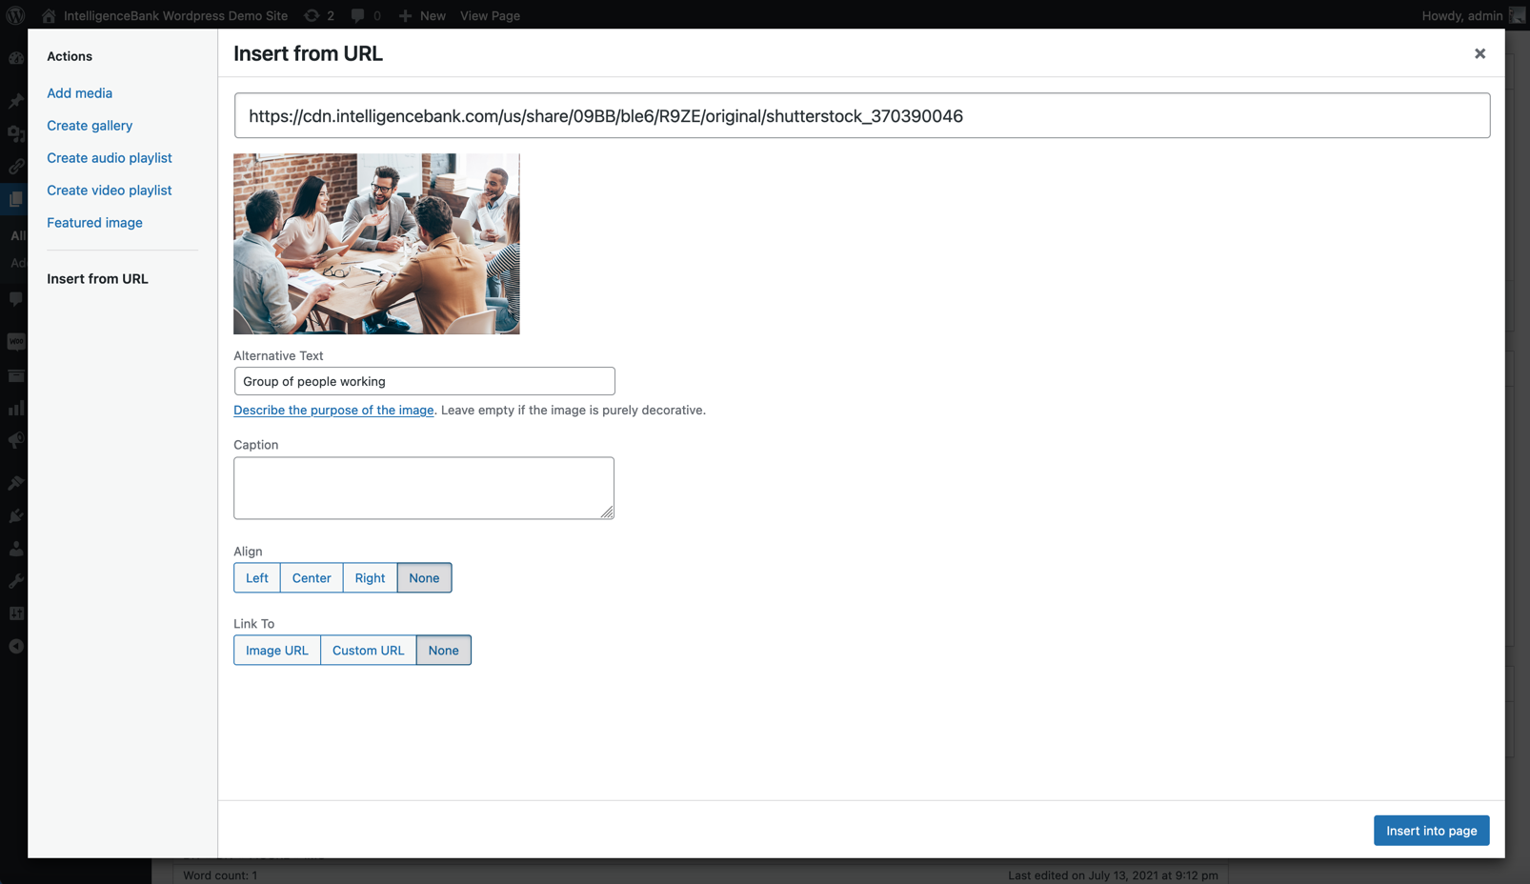Image resolution: width=1530 pixels, height=884 pixels.
Task: Select Featured image action
Action: click(94, 222)
